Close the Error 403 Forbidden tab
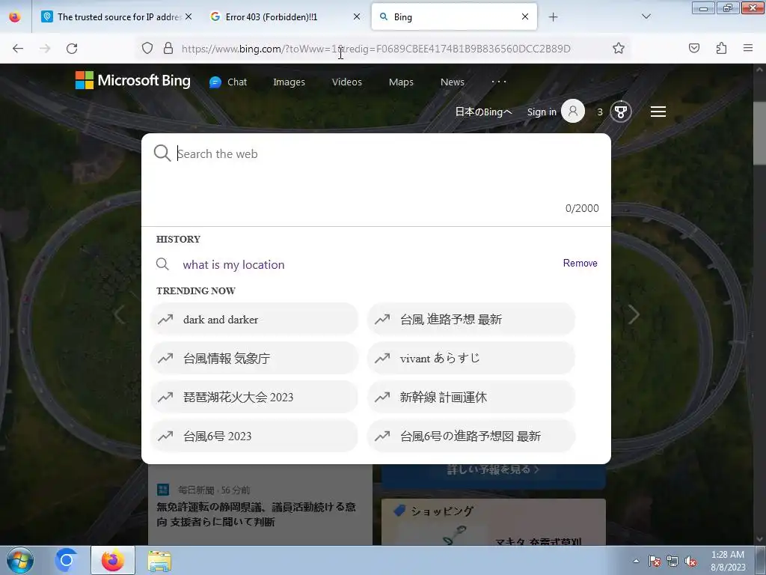Viewport: 766px width, 575px height. pos(357,16)
